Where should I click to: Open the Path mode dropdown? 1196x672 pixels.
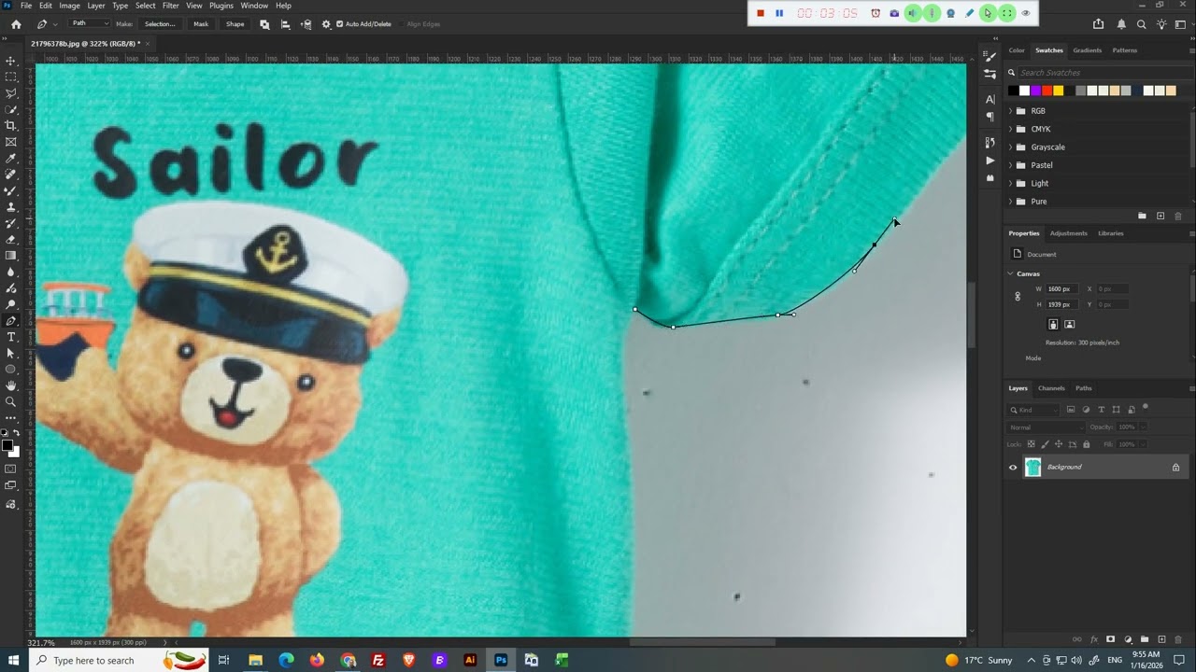[90, 24]
